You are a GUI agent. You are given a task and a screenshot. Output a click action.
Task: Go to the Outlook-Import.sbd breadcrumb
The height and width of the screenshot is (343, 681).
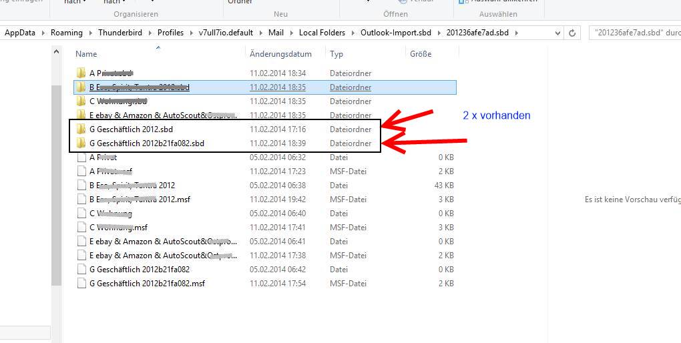(x=396, y=33)
